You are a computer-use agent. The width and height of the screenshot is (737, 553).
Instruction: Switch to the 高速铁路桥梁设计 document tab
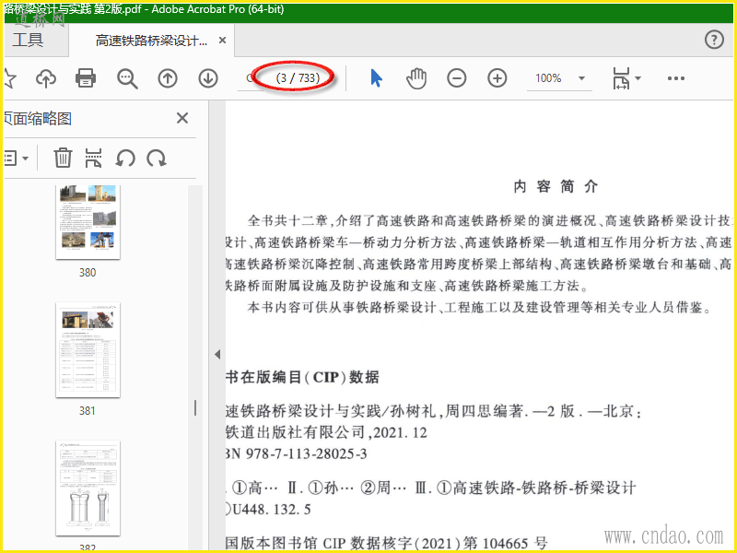[151, 41]
